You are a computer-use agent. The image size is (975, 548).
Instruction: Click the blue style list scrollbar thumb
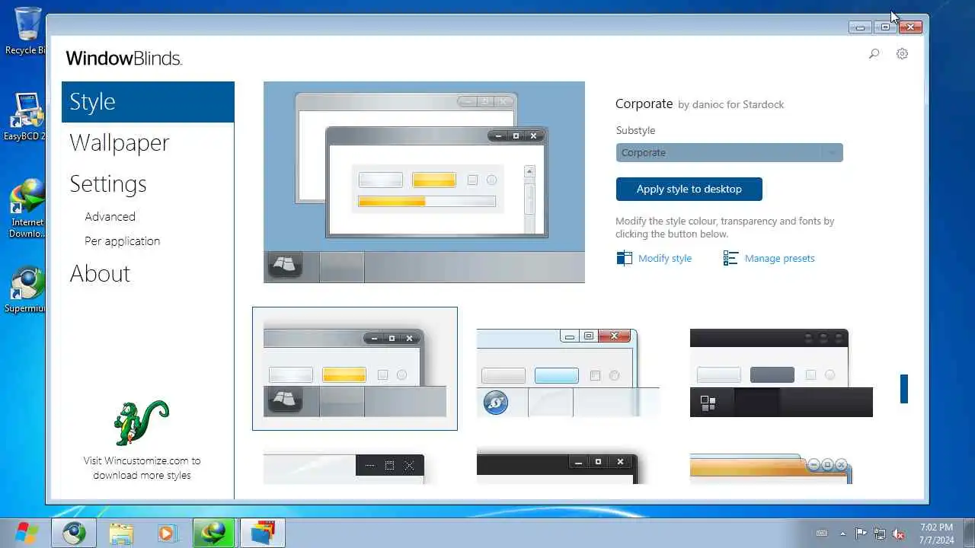tap(904, 388)
